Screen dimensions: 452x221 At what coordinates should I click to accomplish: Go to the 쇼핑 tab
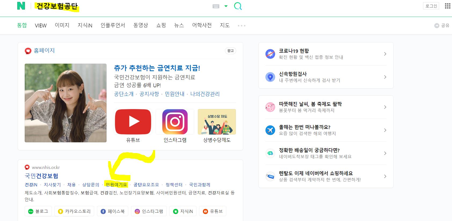tap(161, 25)
